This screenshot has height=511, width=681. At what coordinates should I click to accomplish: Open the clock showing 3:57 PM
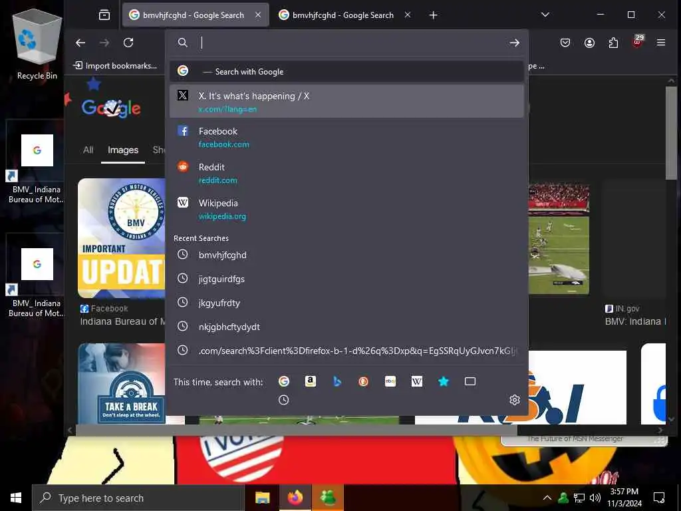click(624, 498)
